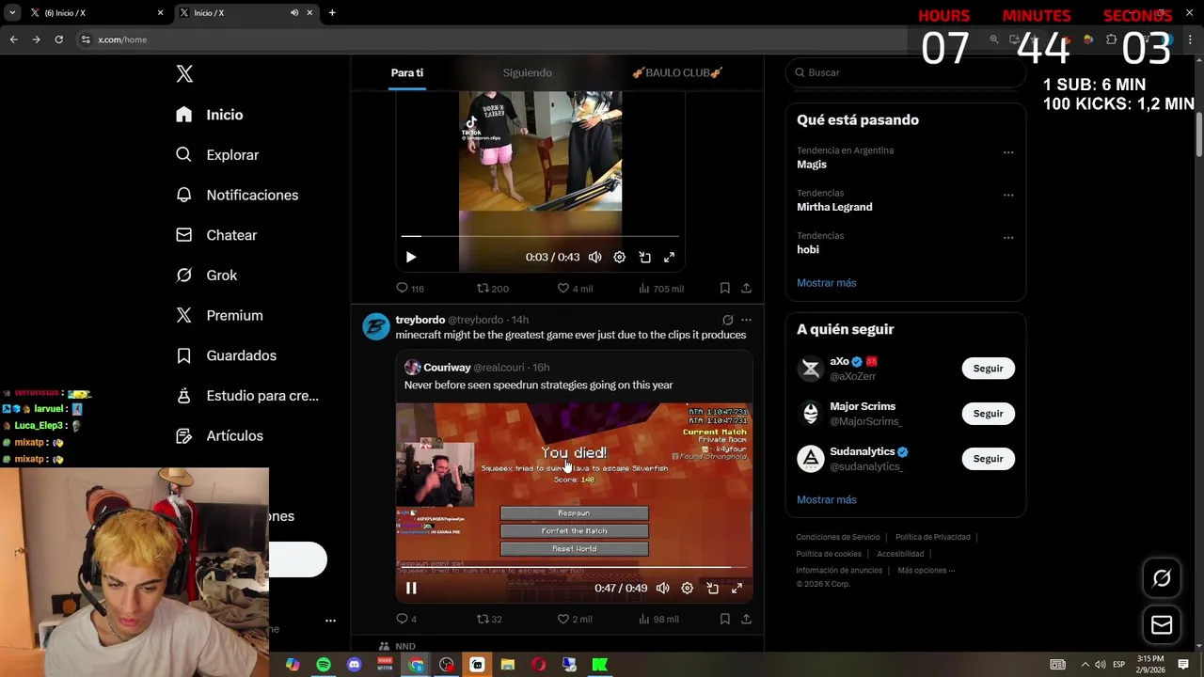This screenshot has width=1204, height=677.
Task: Open new Chrome tab with plus
Action: pos(332,13)
